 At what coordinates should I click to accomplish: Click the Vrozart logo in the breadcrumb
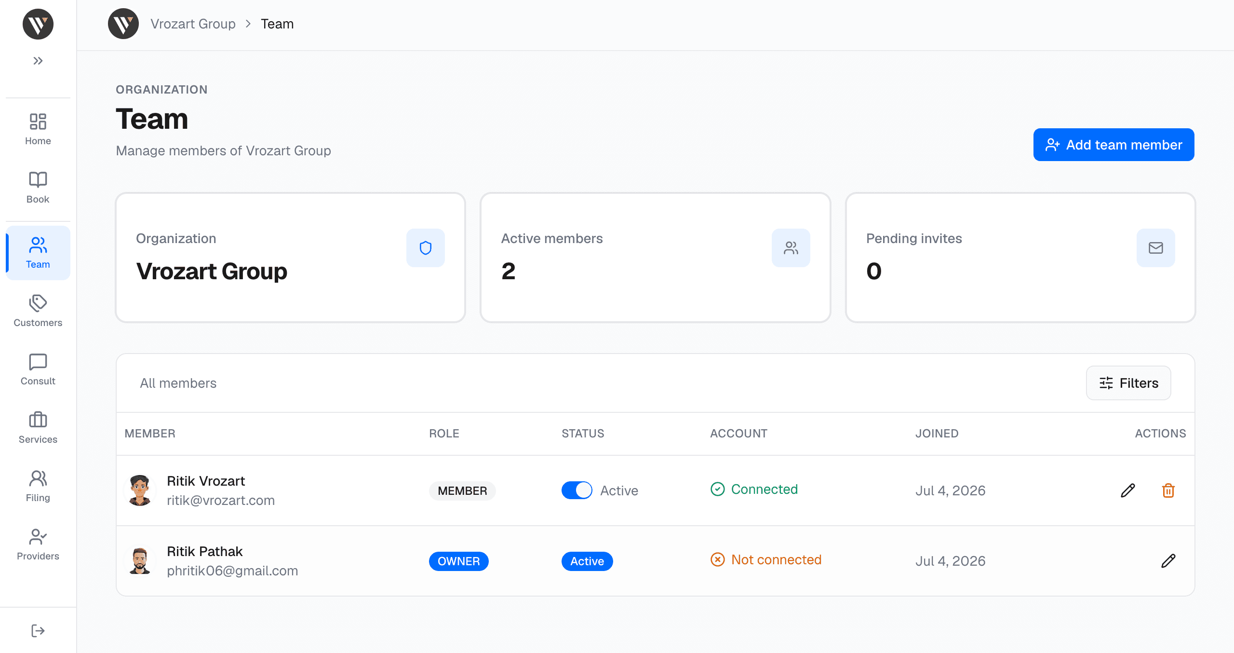123,24
